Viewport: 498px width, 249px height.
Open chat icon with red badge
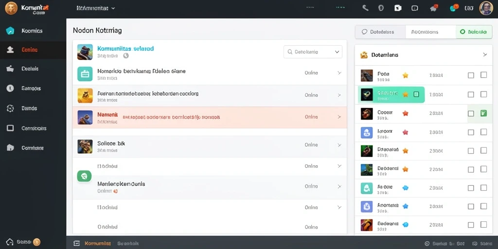coord(433,8)
